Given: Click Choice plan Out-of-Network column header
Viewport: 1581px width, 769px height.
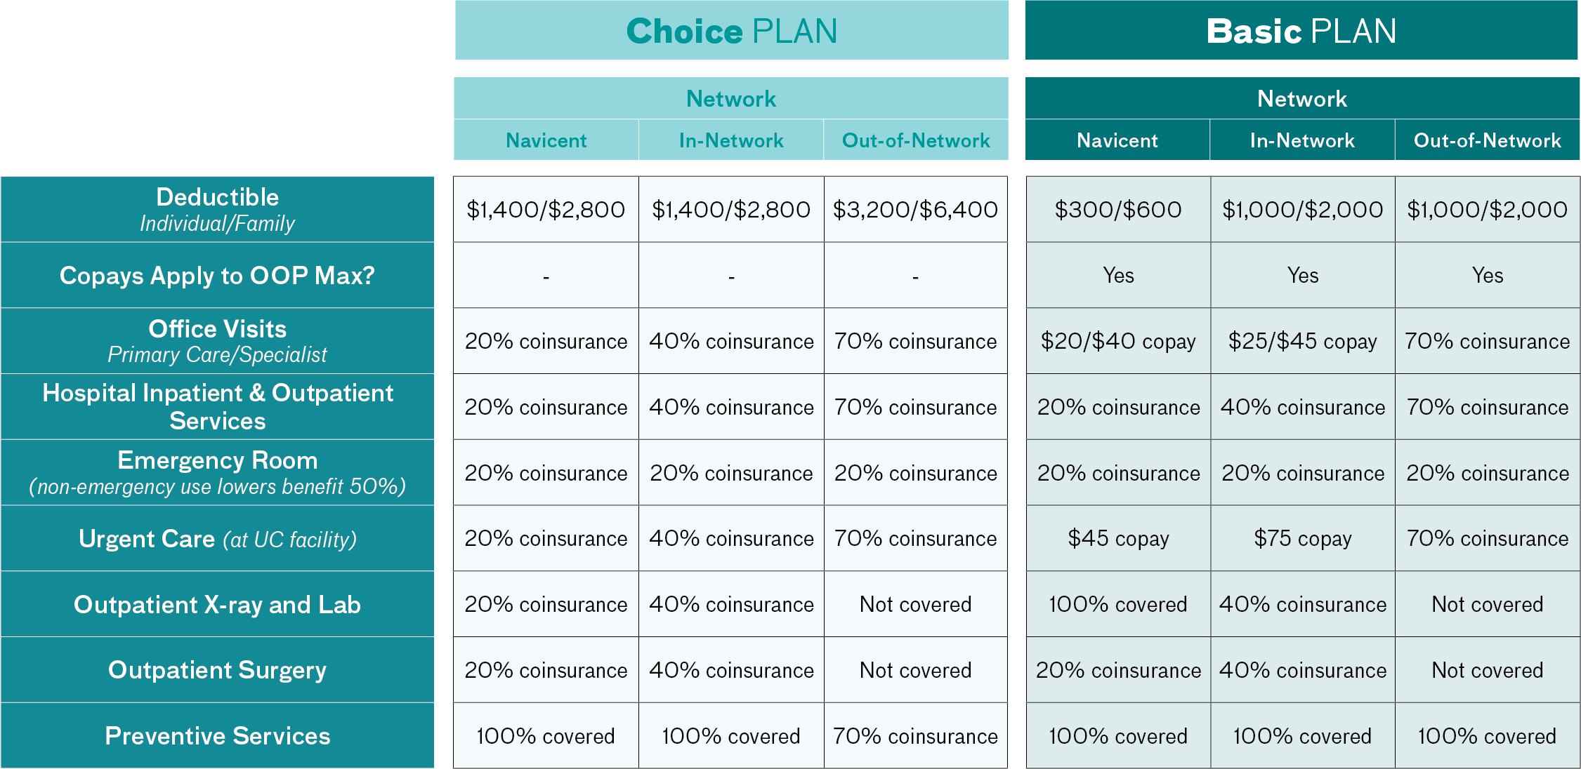Looking at the screenshot, I should click(916, 140).
